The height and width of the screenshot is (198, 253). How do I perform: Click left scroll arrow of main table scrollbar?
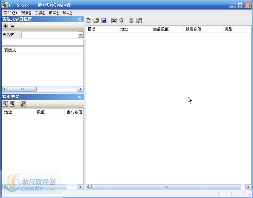(88, 187)
